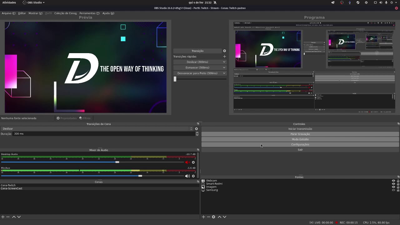
Task: Click the Transição button
Action: pos(197,51)
